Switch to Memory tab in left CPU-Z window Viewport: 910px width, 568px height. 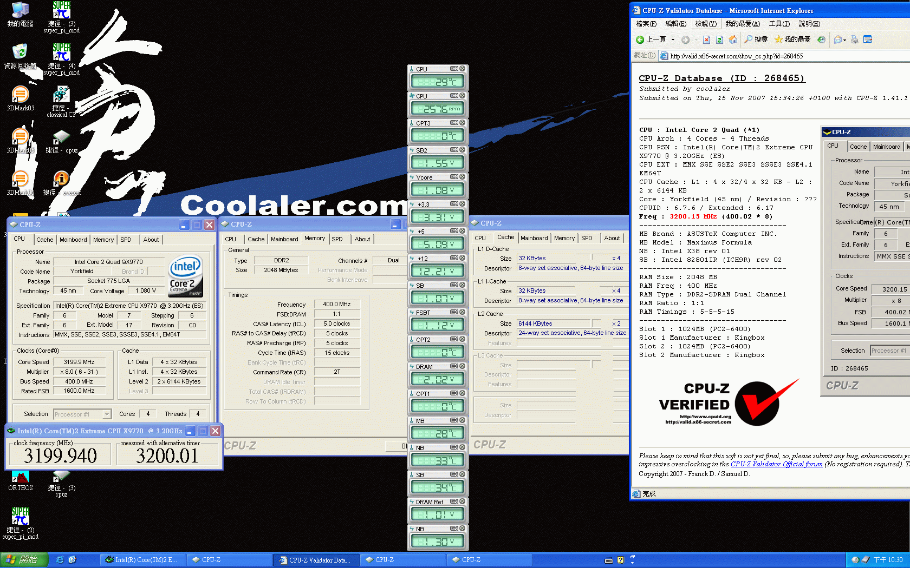click(103, 240)
